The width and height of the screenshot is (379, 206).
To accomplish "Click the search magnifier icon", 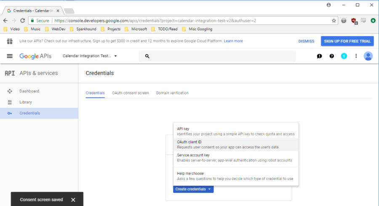I will point(147,56).
